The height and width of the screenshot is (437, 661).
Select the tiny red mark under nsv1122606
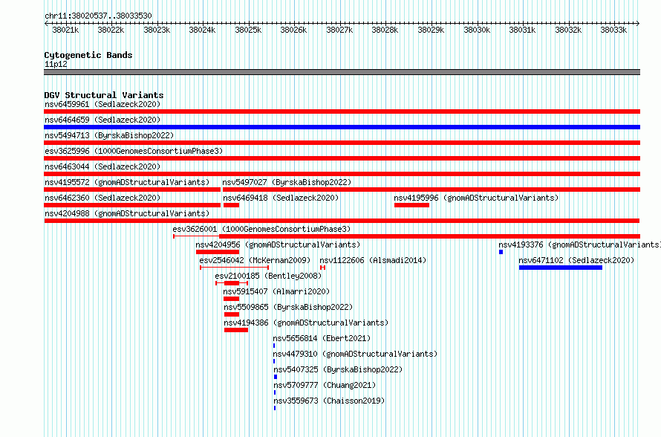[322, 268]
